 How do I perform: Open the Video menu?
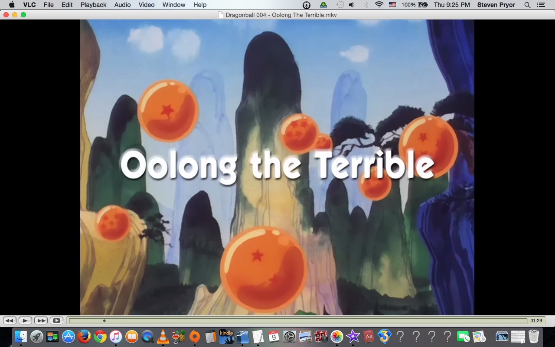click(147, 5)
